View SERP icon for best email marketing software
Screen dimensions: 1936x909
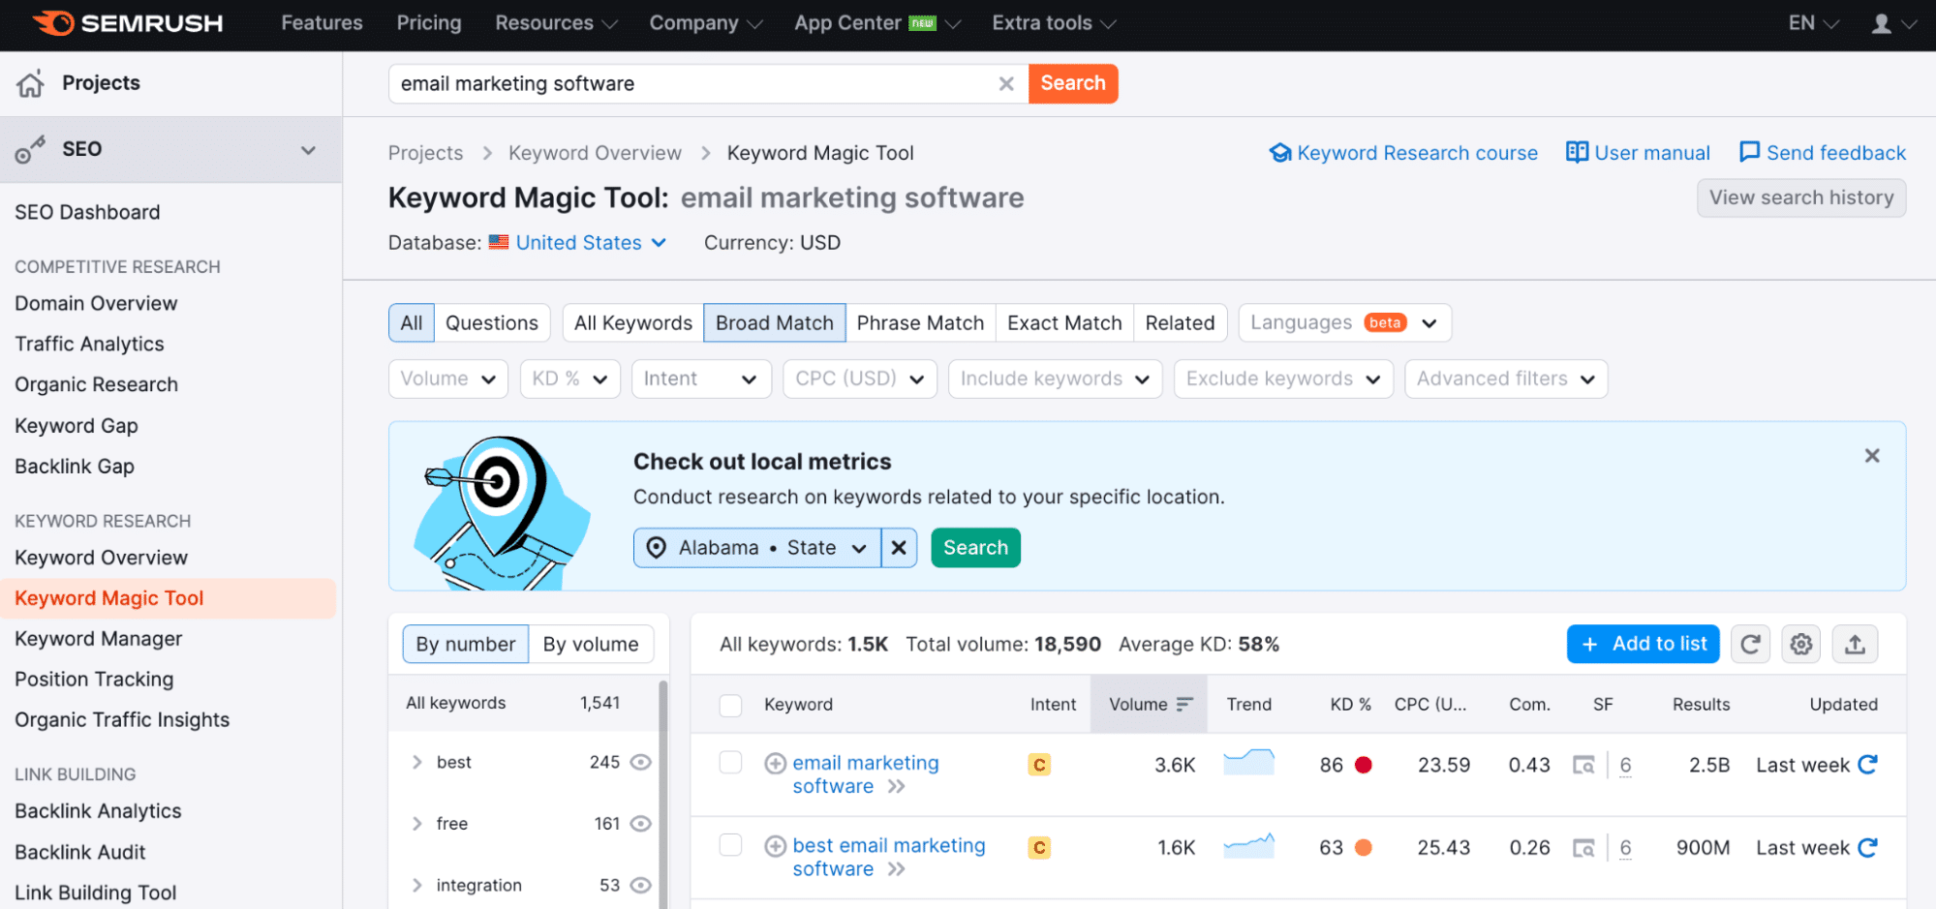tap(1583, 849)
